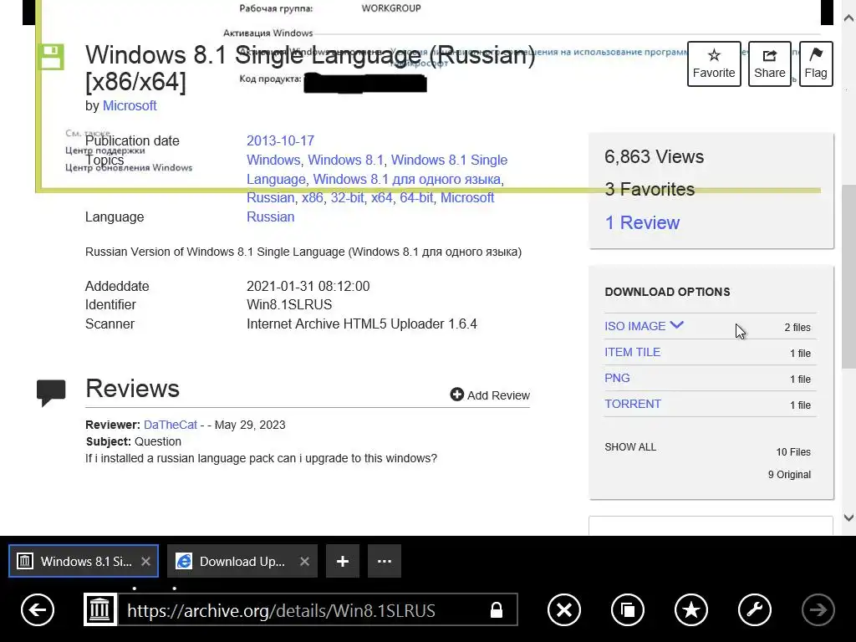Open the 1 Review link

642,222
